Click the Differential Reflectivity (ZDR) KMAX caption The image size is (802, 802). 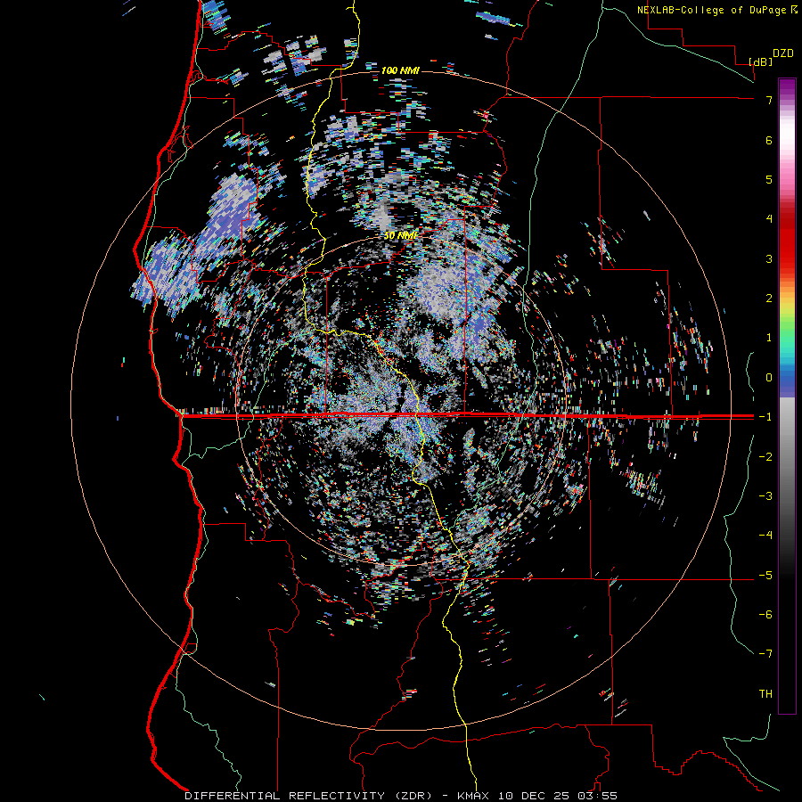(x=400, y=796)
